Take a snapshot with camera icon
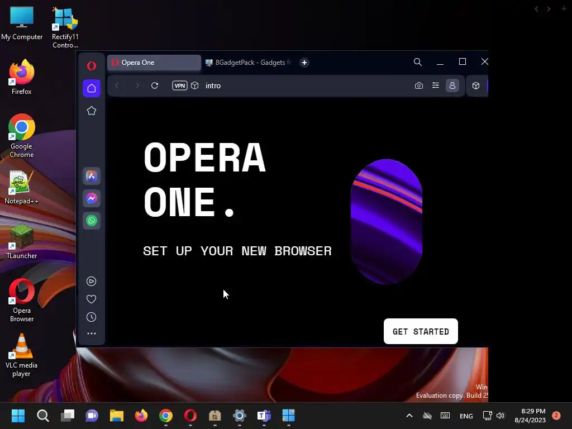The image size is (572, 429). (x=419, y=85)
